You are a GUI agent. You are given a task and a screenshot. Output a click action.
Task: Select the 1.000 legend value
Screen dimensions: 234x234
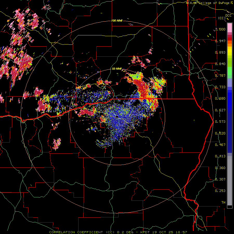(220, 29)
